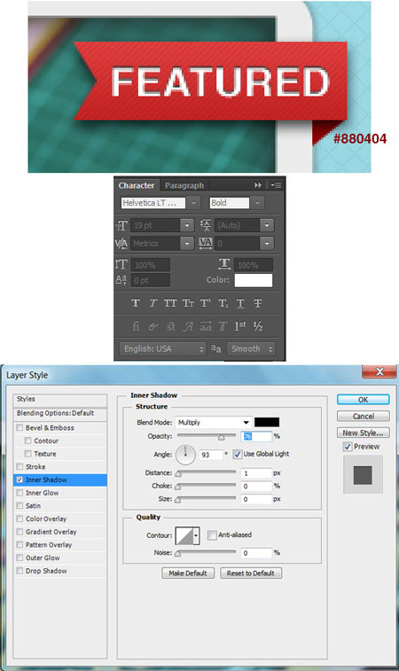Viewport: 399px width, 671px height.
Task: Enable Satin effect checkbox
Action: (x=20, y=505)
